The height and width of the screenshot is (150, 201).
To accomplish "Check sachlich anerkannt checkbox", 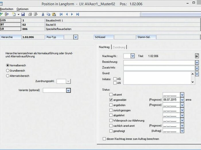I will click(x=111, y=126).
